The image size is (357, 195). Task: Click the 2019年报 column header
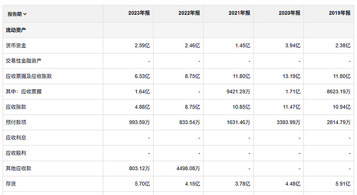click(x=340, y=13)
